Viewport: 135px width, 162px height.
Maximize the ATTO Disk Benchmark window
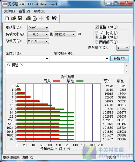point(116,3)
